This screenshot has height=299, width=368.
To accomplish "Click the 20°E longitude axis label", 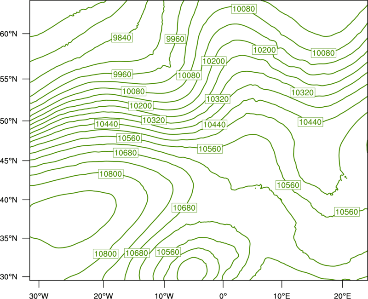I will click(x=342, y=296).
